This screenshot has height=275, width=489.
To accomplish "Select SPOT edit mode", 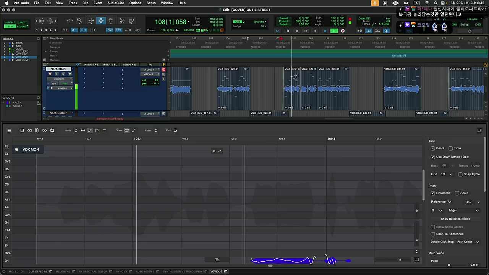I will coord(22,23).
